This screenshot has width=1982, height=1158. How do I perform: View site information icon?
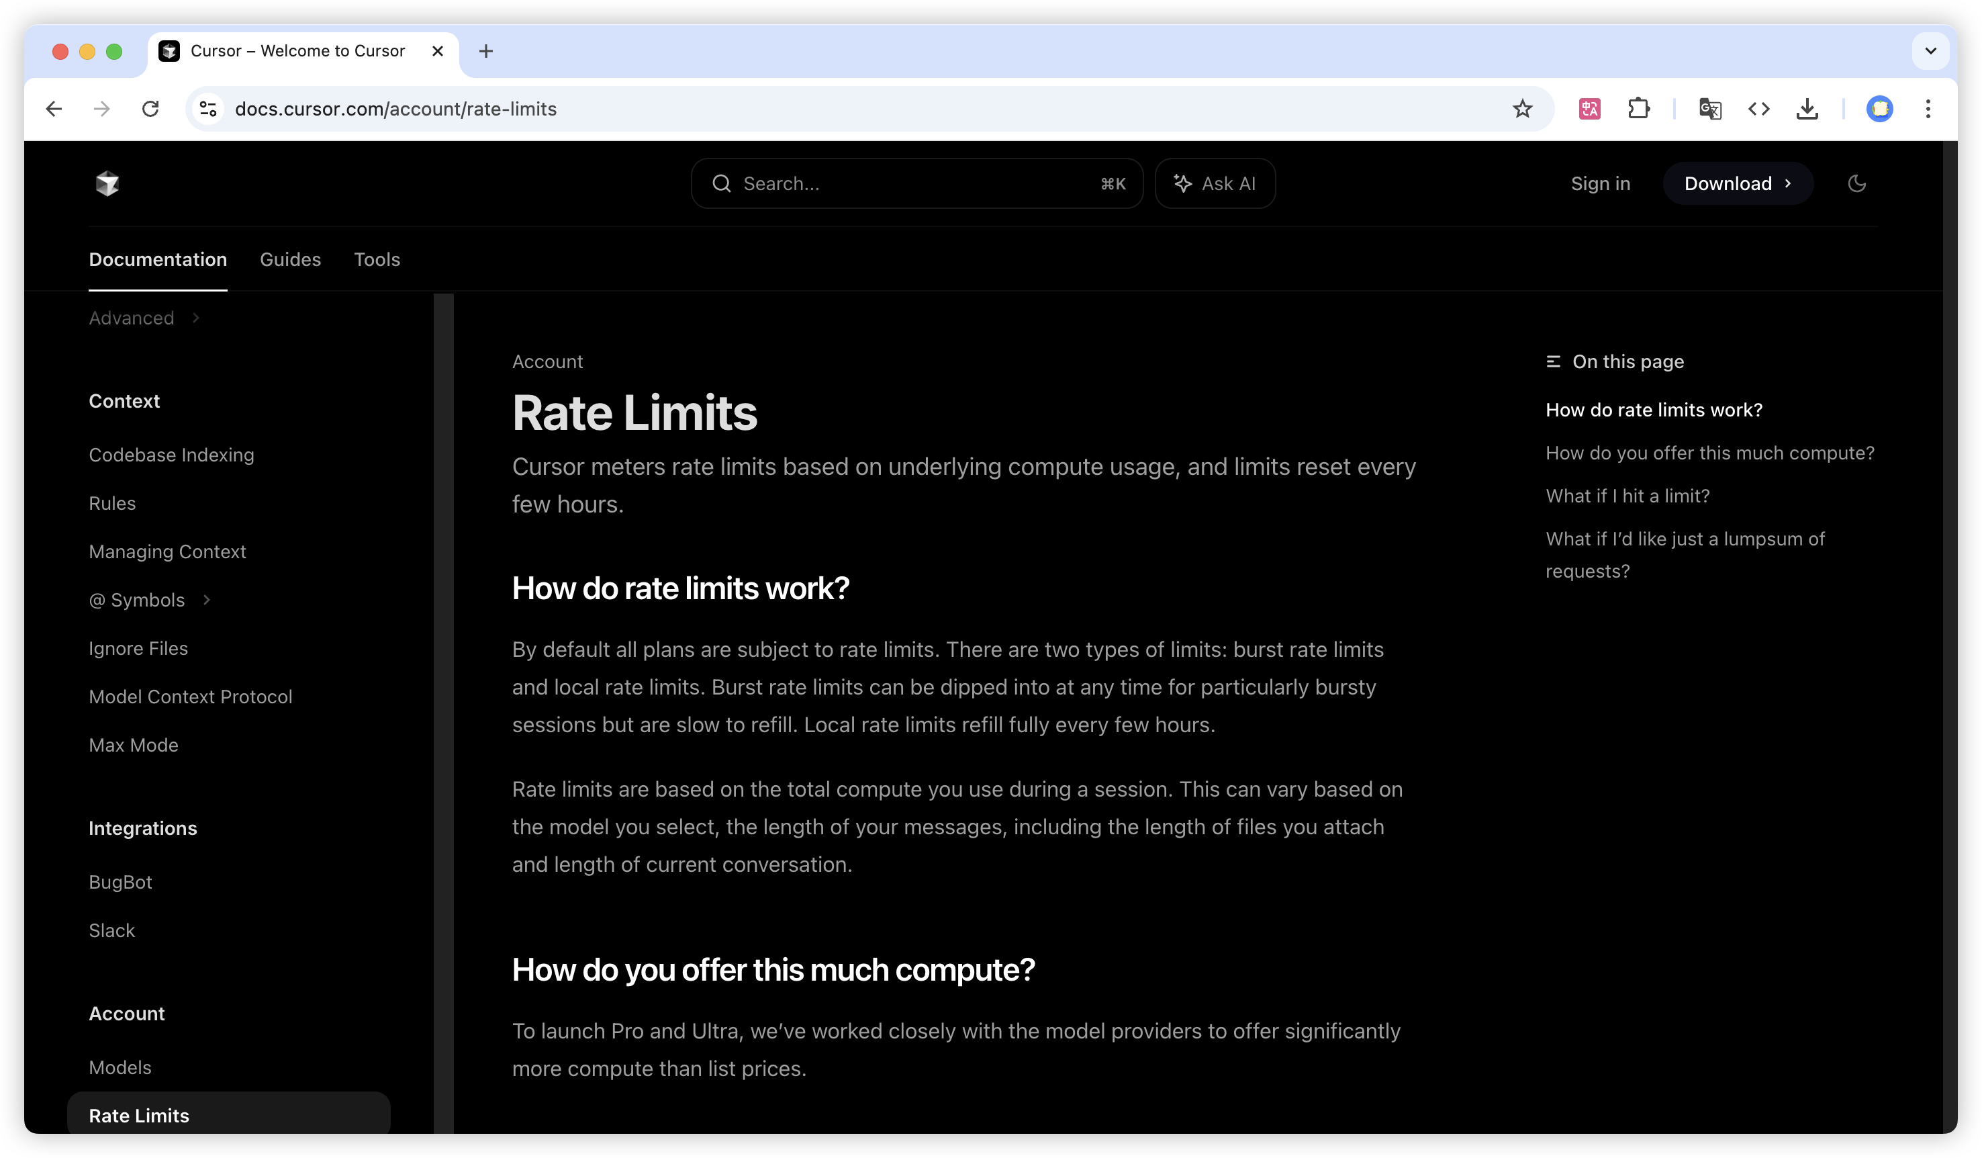tap(208, 109)
